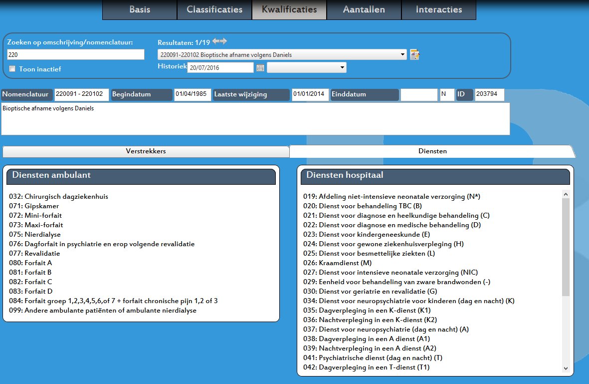Select 019: Afdeling niet-intensieve neonatale verzorging
This screenshot has height=384, width=589.
[x=392, y=196]
